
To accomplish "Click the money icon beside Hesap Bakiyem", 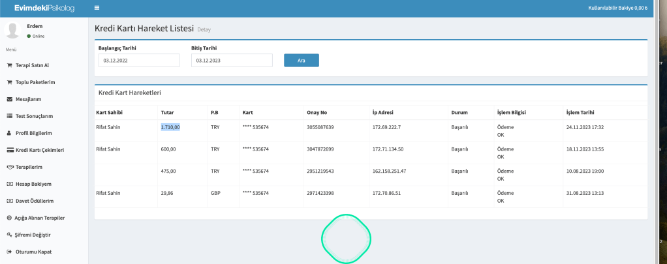I will [10, 184].
